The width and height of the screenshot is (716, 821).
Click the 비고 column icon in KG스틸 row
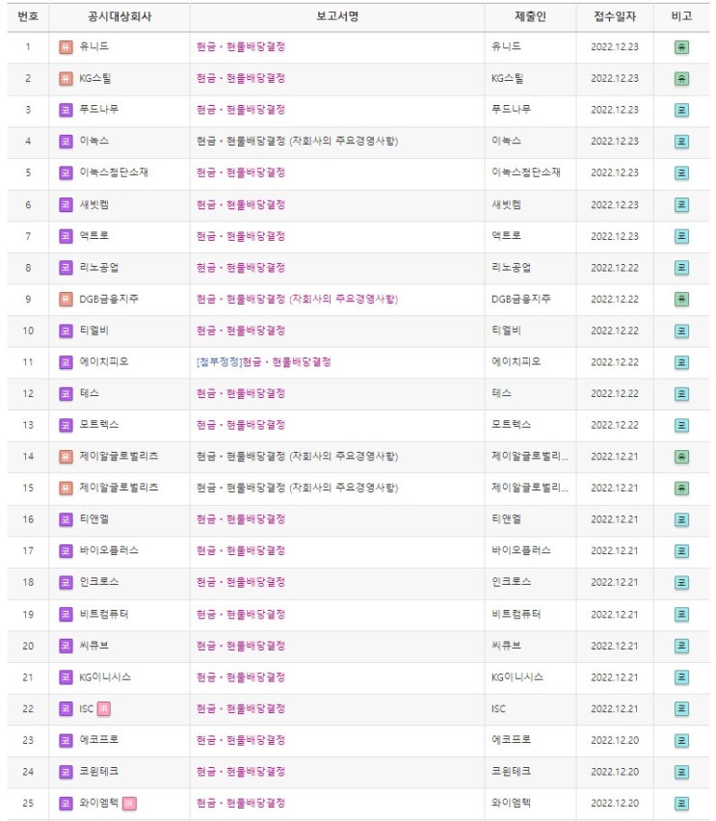(x=681, y=79)
